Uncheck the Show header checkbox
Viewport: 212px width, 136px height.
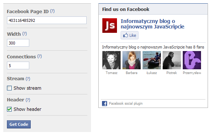(10, 109)
